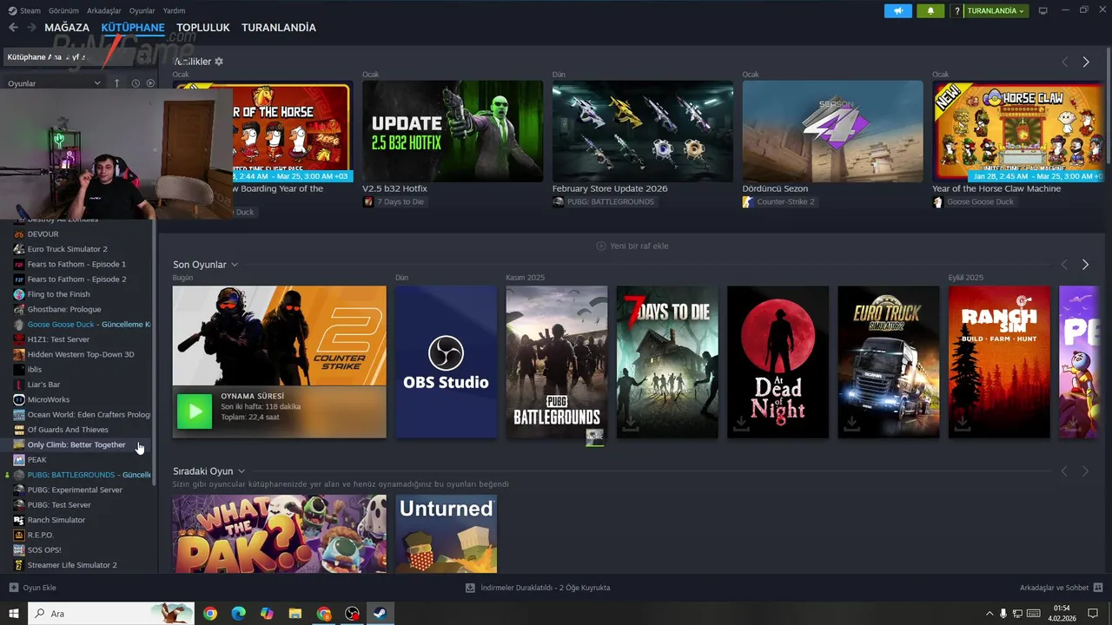Click Yeni bir raf ekle
The height and width of the screenshot is (625, 1112).
click(x=632, y=246)
